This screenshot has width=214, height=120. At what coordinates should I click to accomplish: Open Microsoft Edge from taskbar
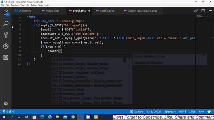pyautogui.click(x=42, y=117)
